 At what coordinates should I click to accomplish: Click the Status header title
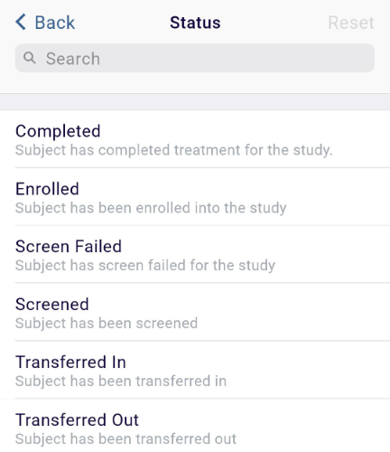(195, 23)
